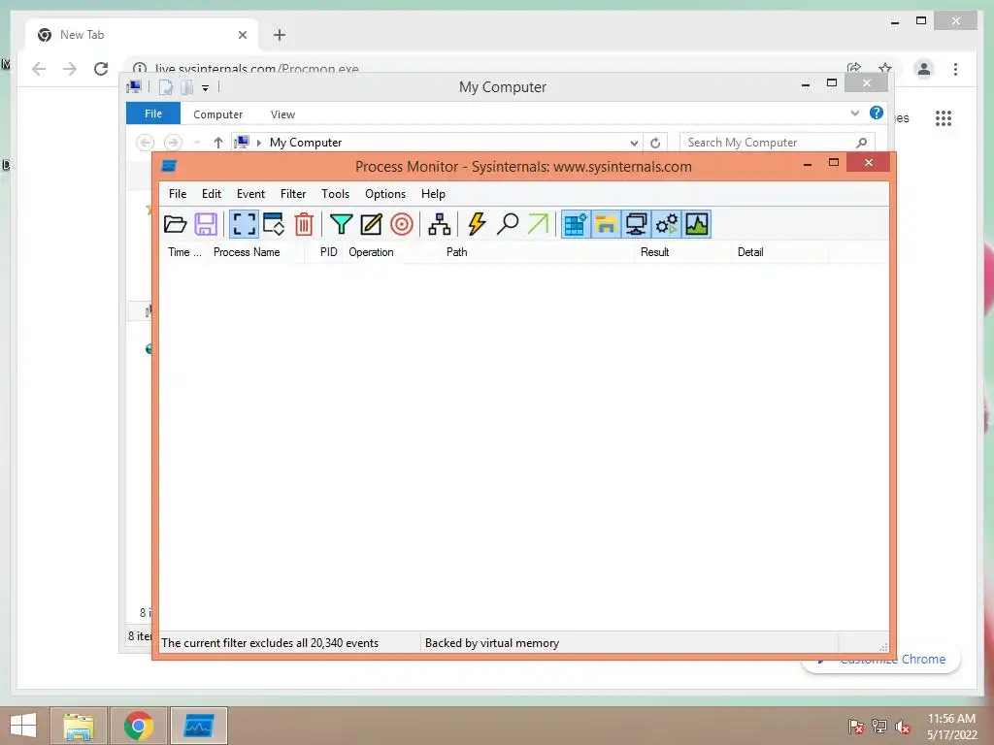Click the Process Name column header
This screenshot has width=994, height=745.
coord(247,252)
